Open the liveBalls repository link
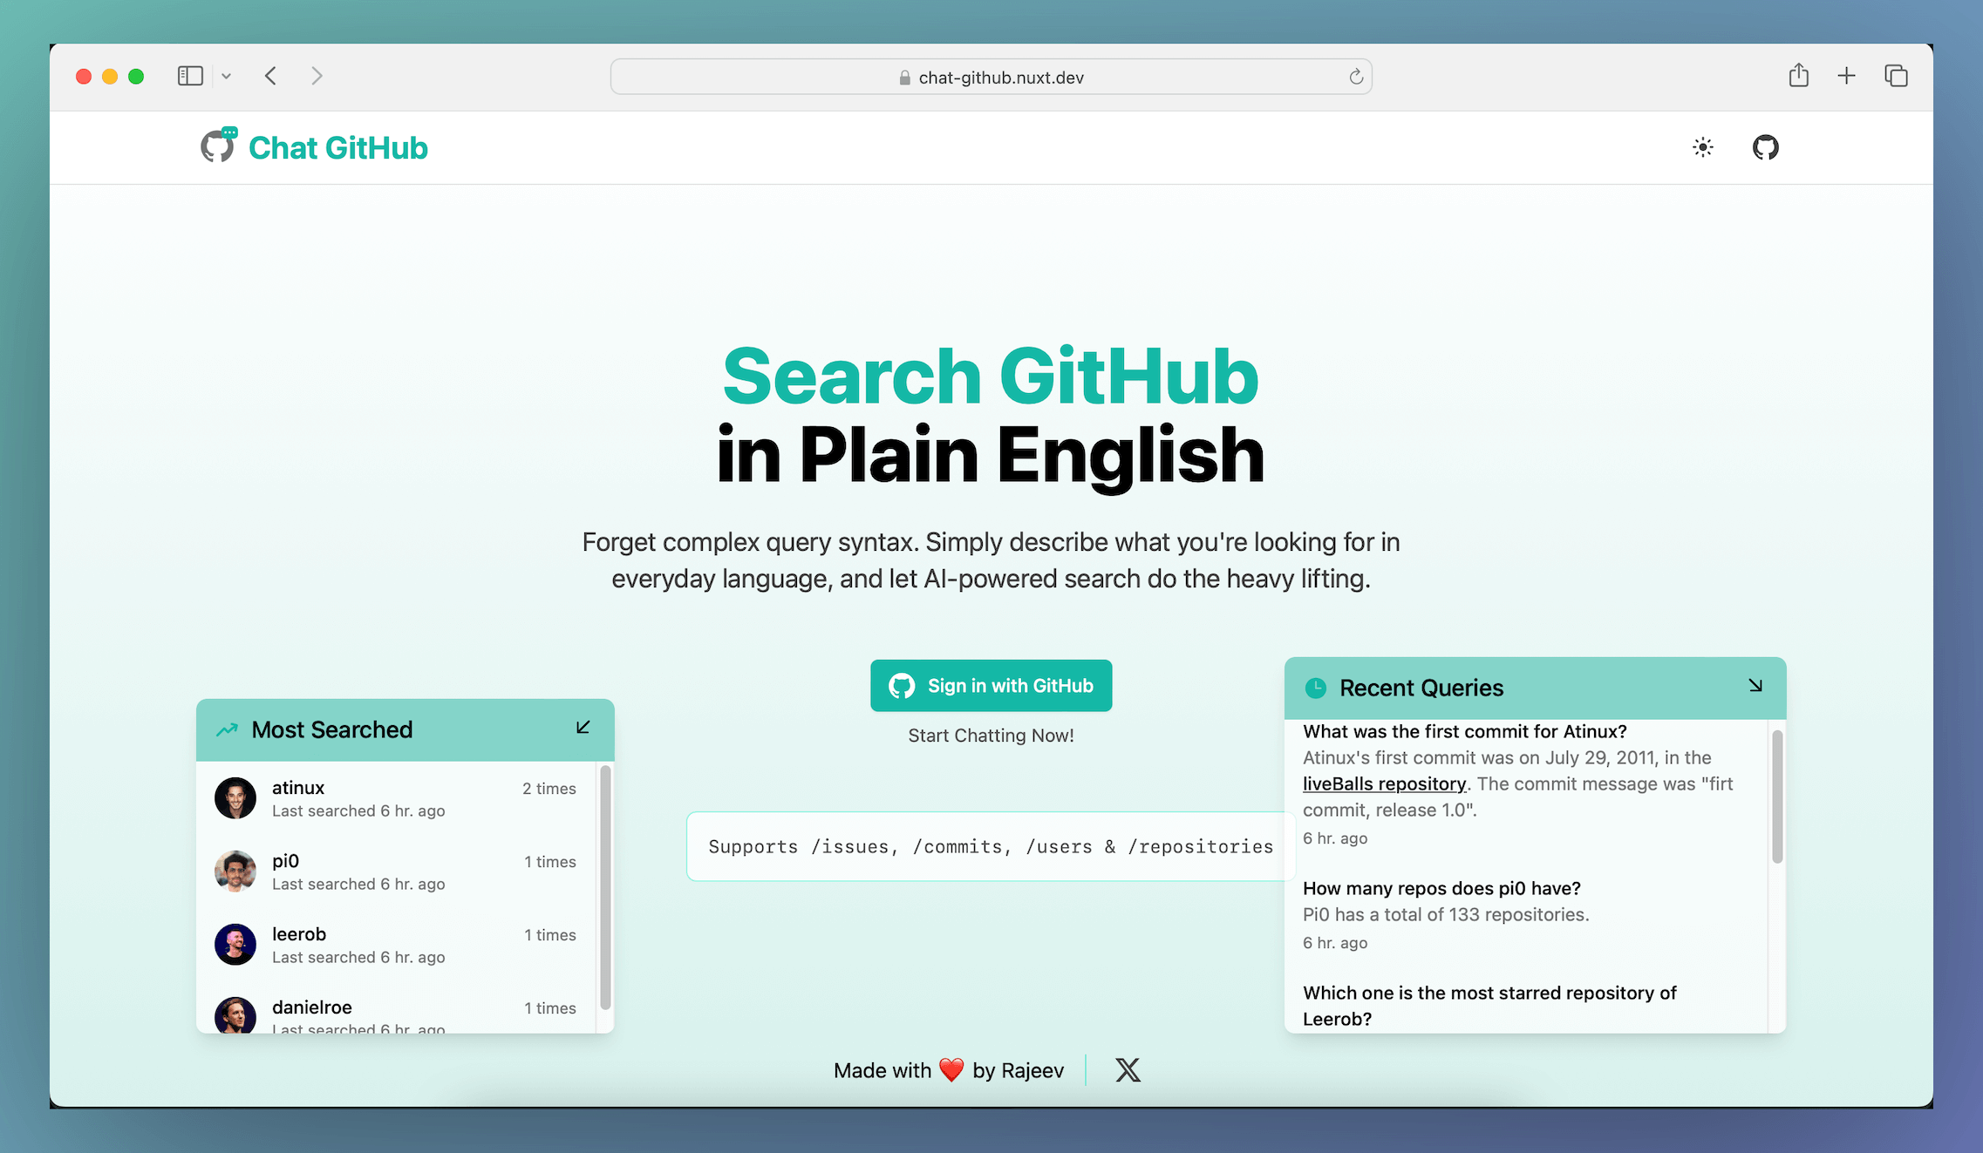Viewport: 1983px width, 1153px height. (x=1384, y=783)
